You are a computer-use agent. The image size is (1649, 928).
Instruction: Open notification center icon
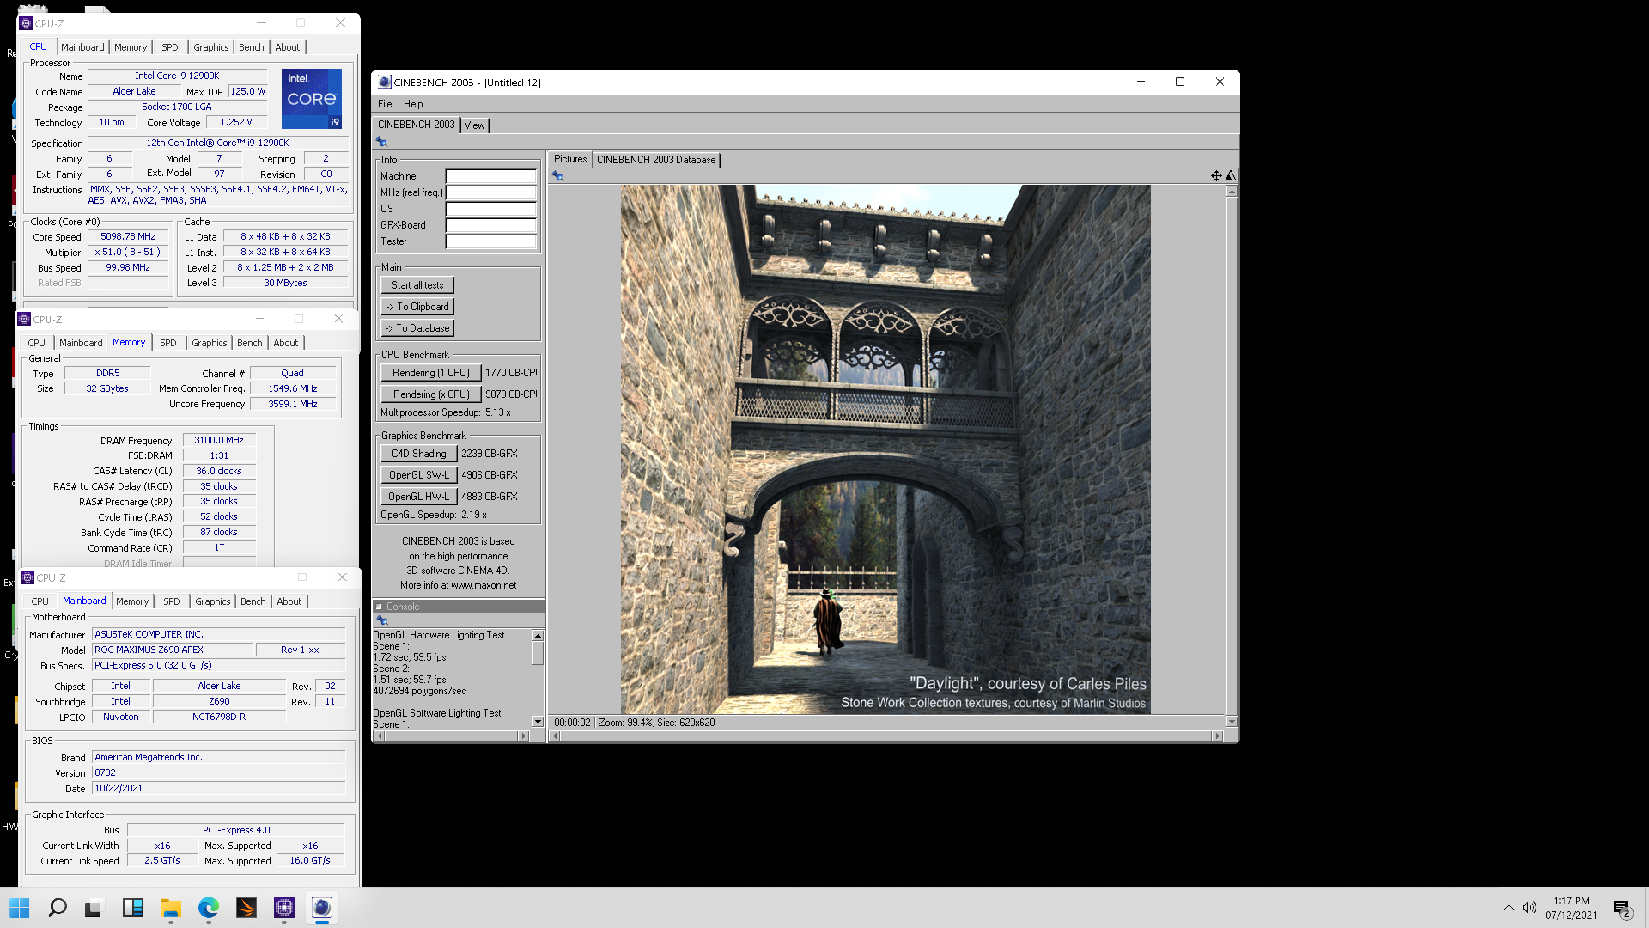tap(1622, 909)
